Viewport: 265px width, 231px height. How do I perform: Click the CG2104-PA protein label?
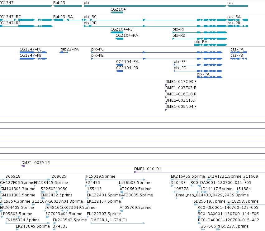[x=127, y=62]
